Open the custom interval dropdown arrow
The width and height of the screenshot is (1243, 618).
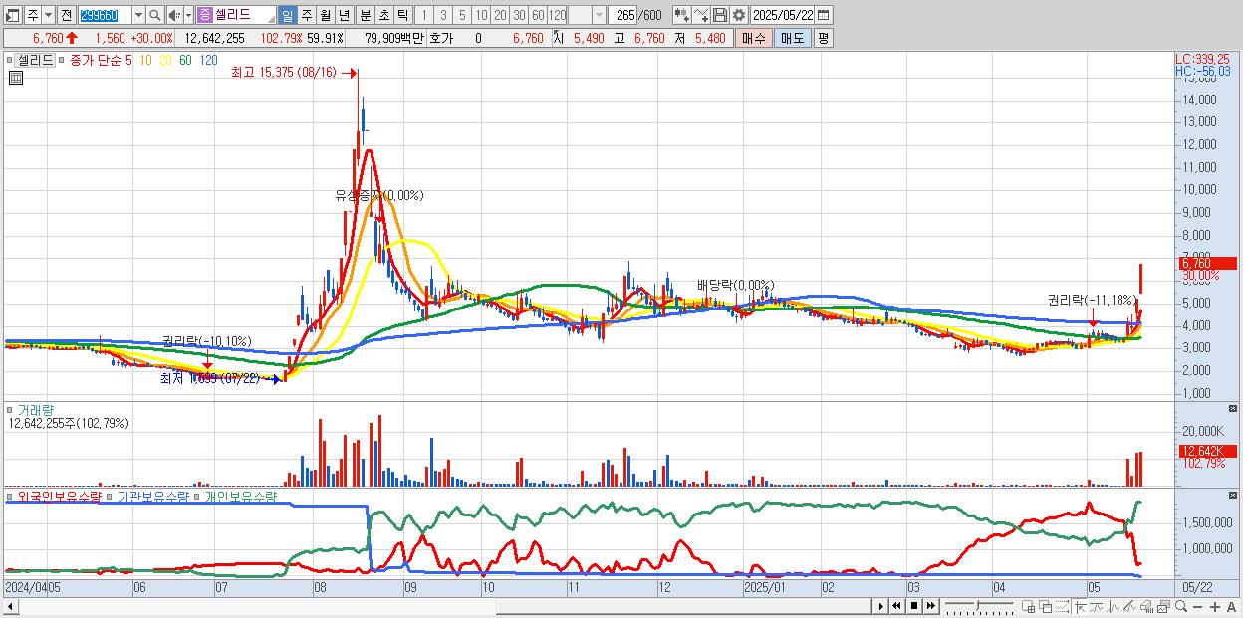pyautogui.click(x=599, y=15)
